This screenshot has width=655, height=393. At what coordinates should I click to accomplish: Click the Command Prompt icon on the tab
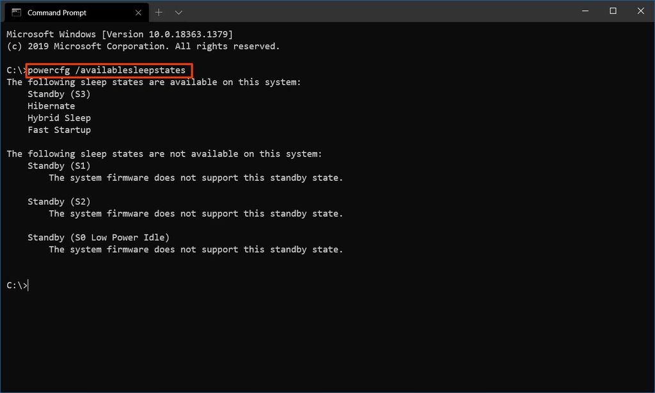click(17, 12)
